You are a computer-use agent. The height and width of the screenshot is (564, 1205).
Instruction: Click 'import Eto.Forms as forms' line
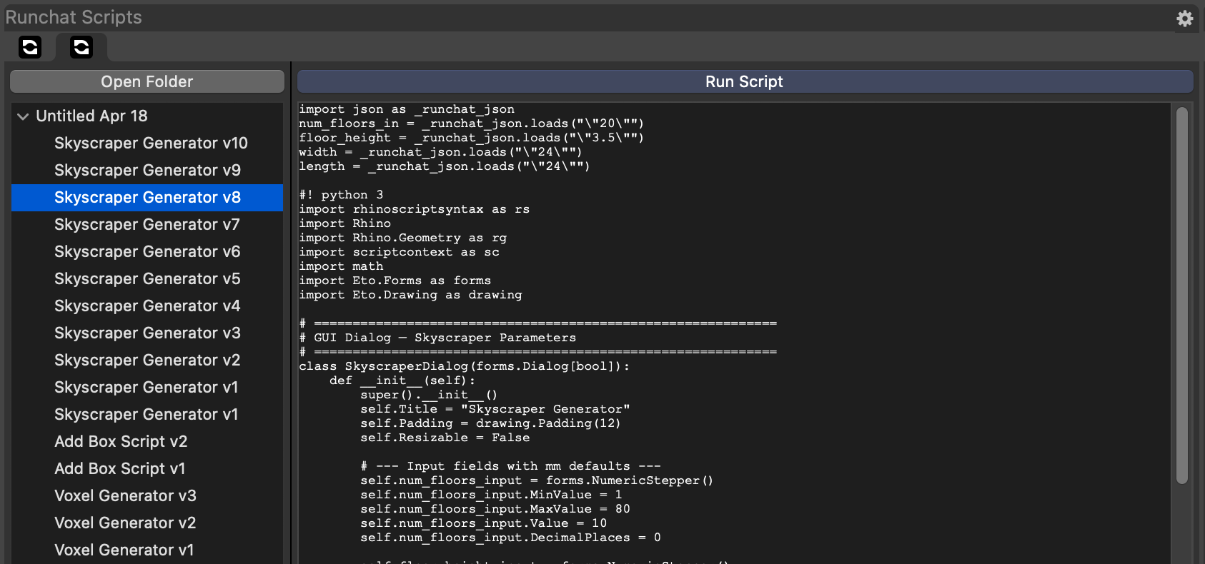point(395,281)
